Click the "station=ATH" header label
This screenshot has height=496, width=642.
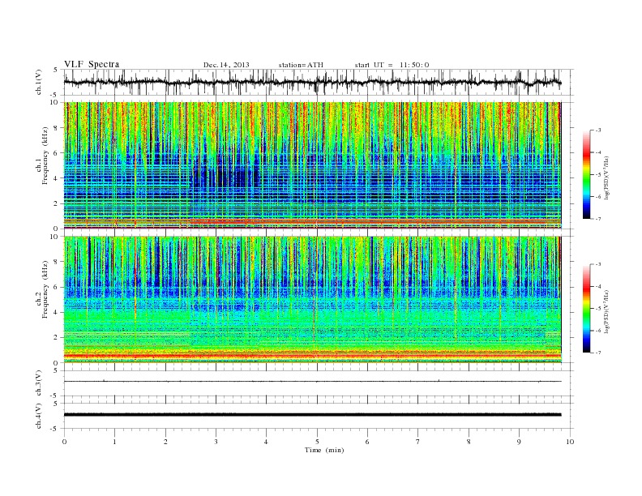click(x=301, y=65)
